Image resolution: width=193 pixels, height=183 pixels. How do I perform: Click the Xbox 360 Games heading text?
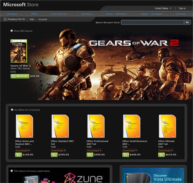pyautogui.click(x=23, y=31)
